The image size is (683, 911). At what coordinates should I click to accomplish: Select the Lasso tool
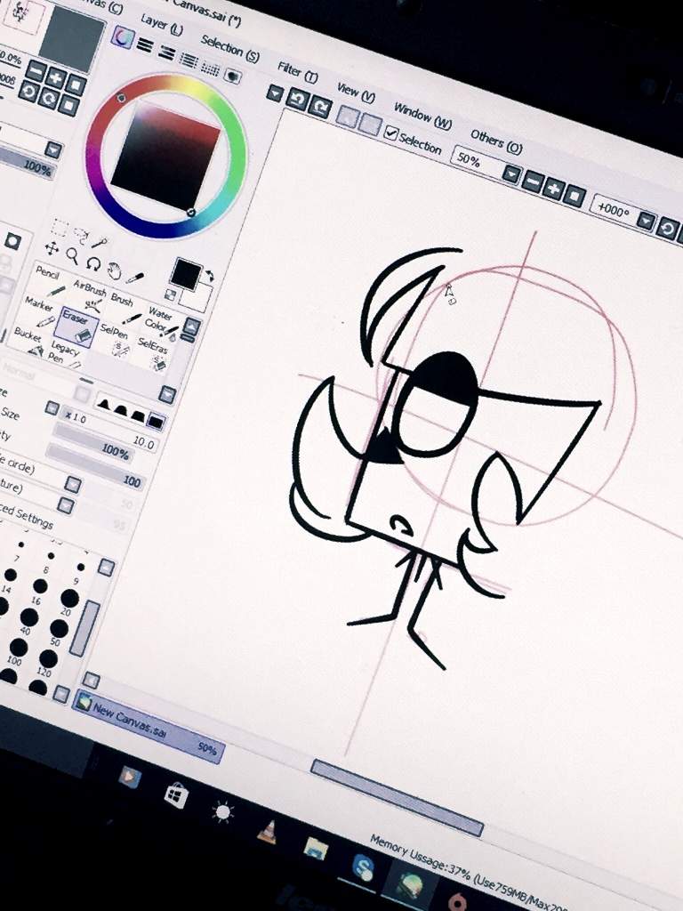[81, 234]
